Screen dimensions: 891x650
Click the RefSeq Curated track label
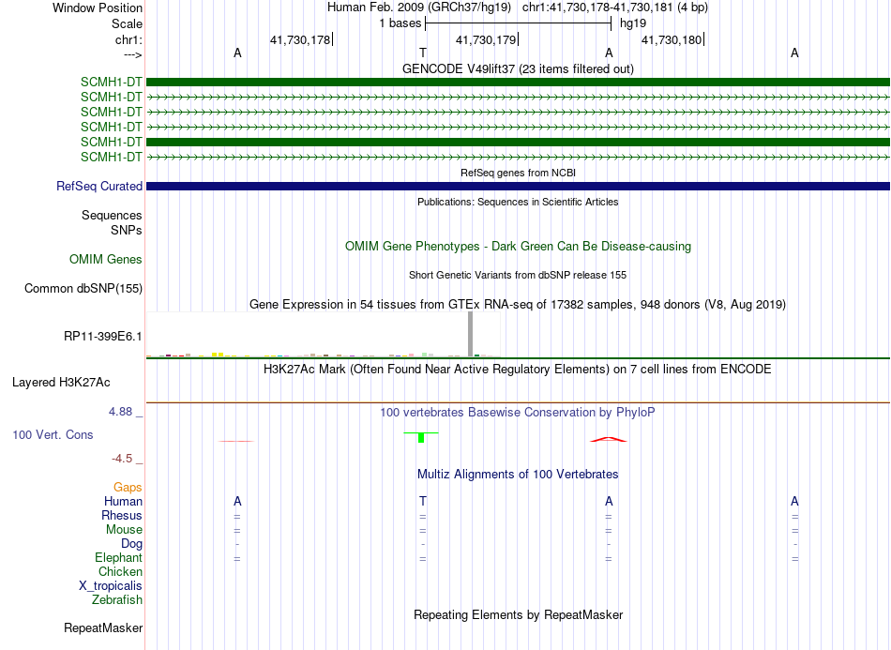click(99, 187)
